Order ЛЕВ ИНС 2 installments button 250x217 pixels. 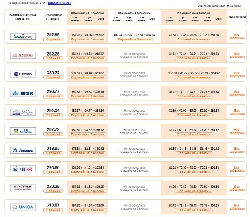tap(87, 172)
